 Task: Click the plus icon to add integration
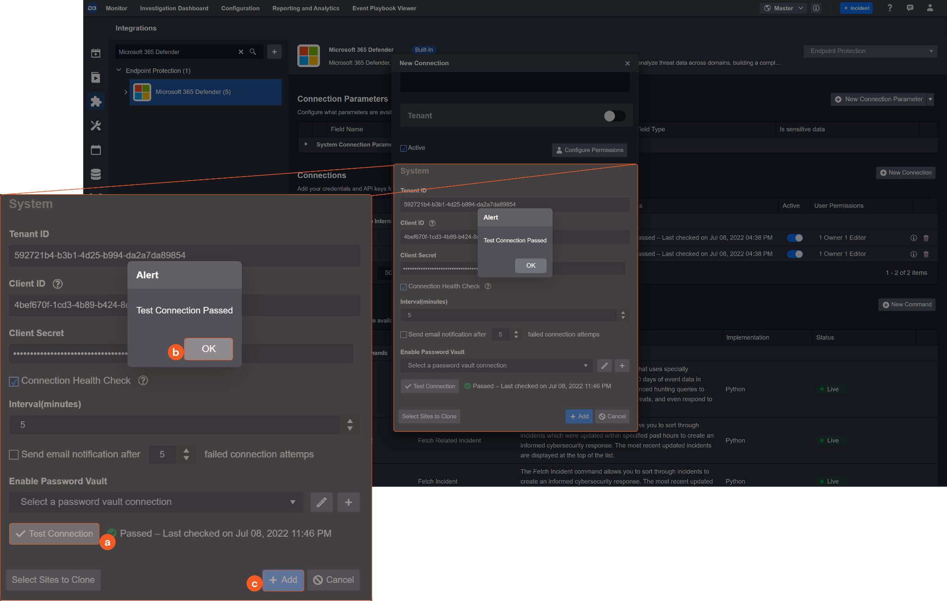(274, 52)
